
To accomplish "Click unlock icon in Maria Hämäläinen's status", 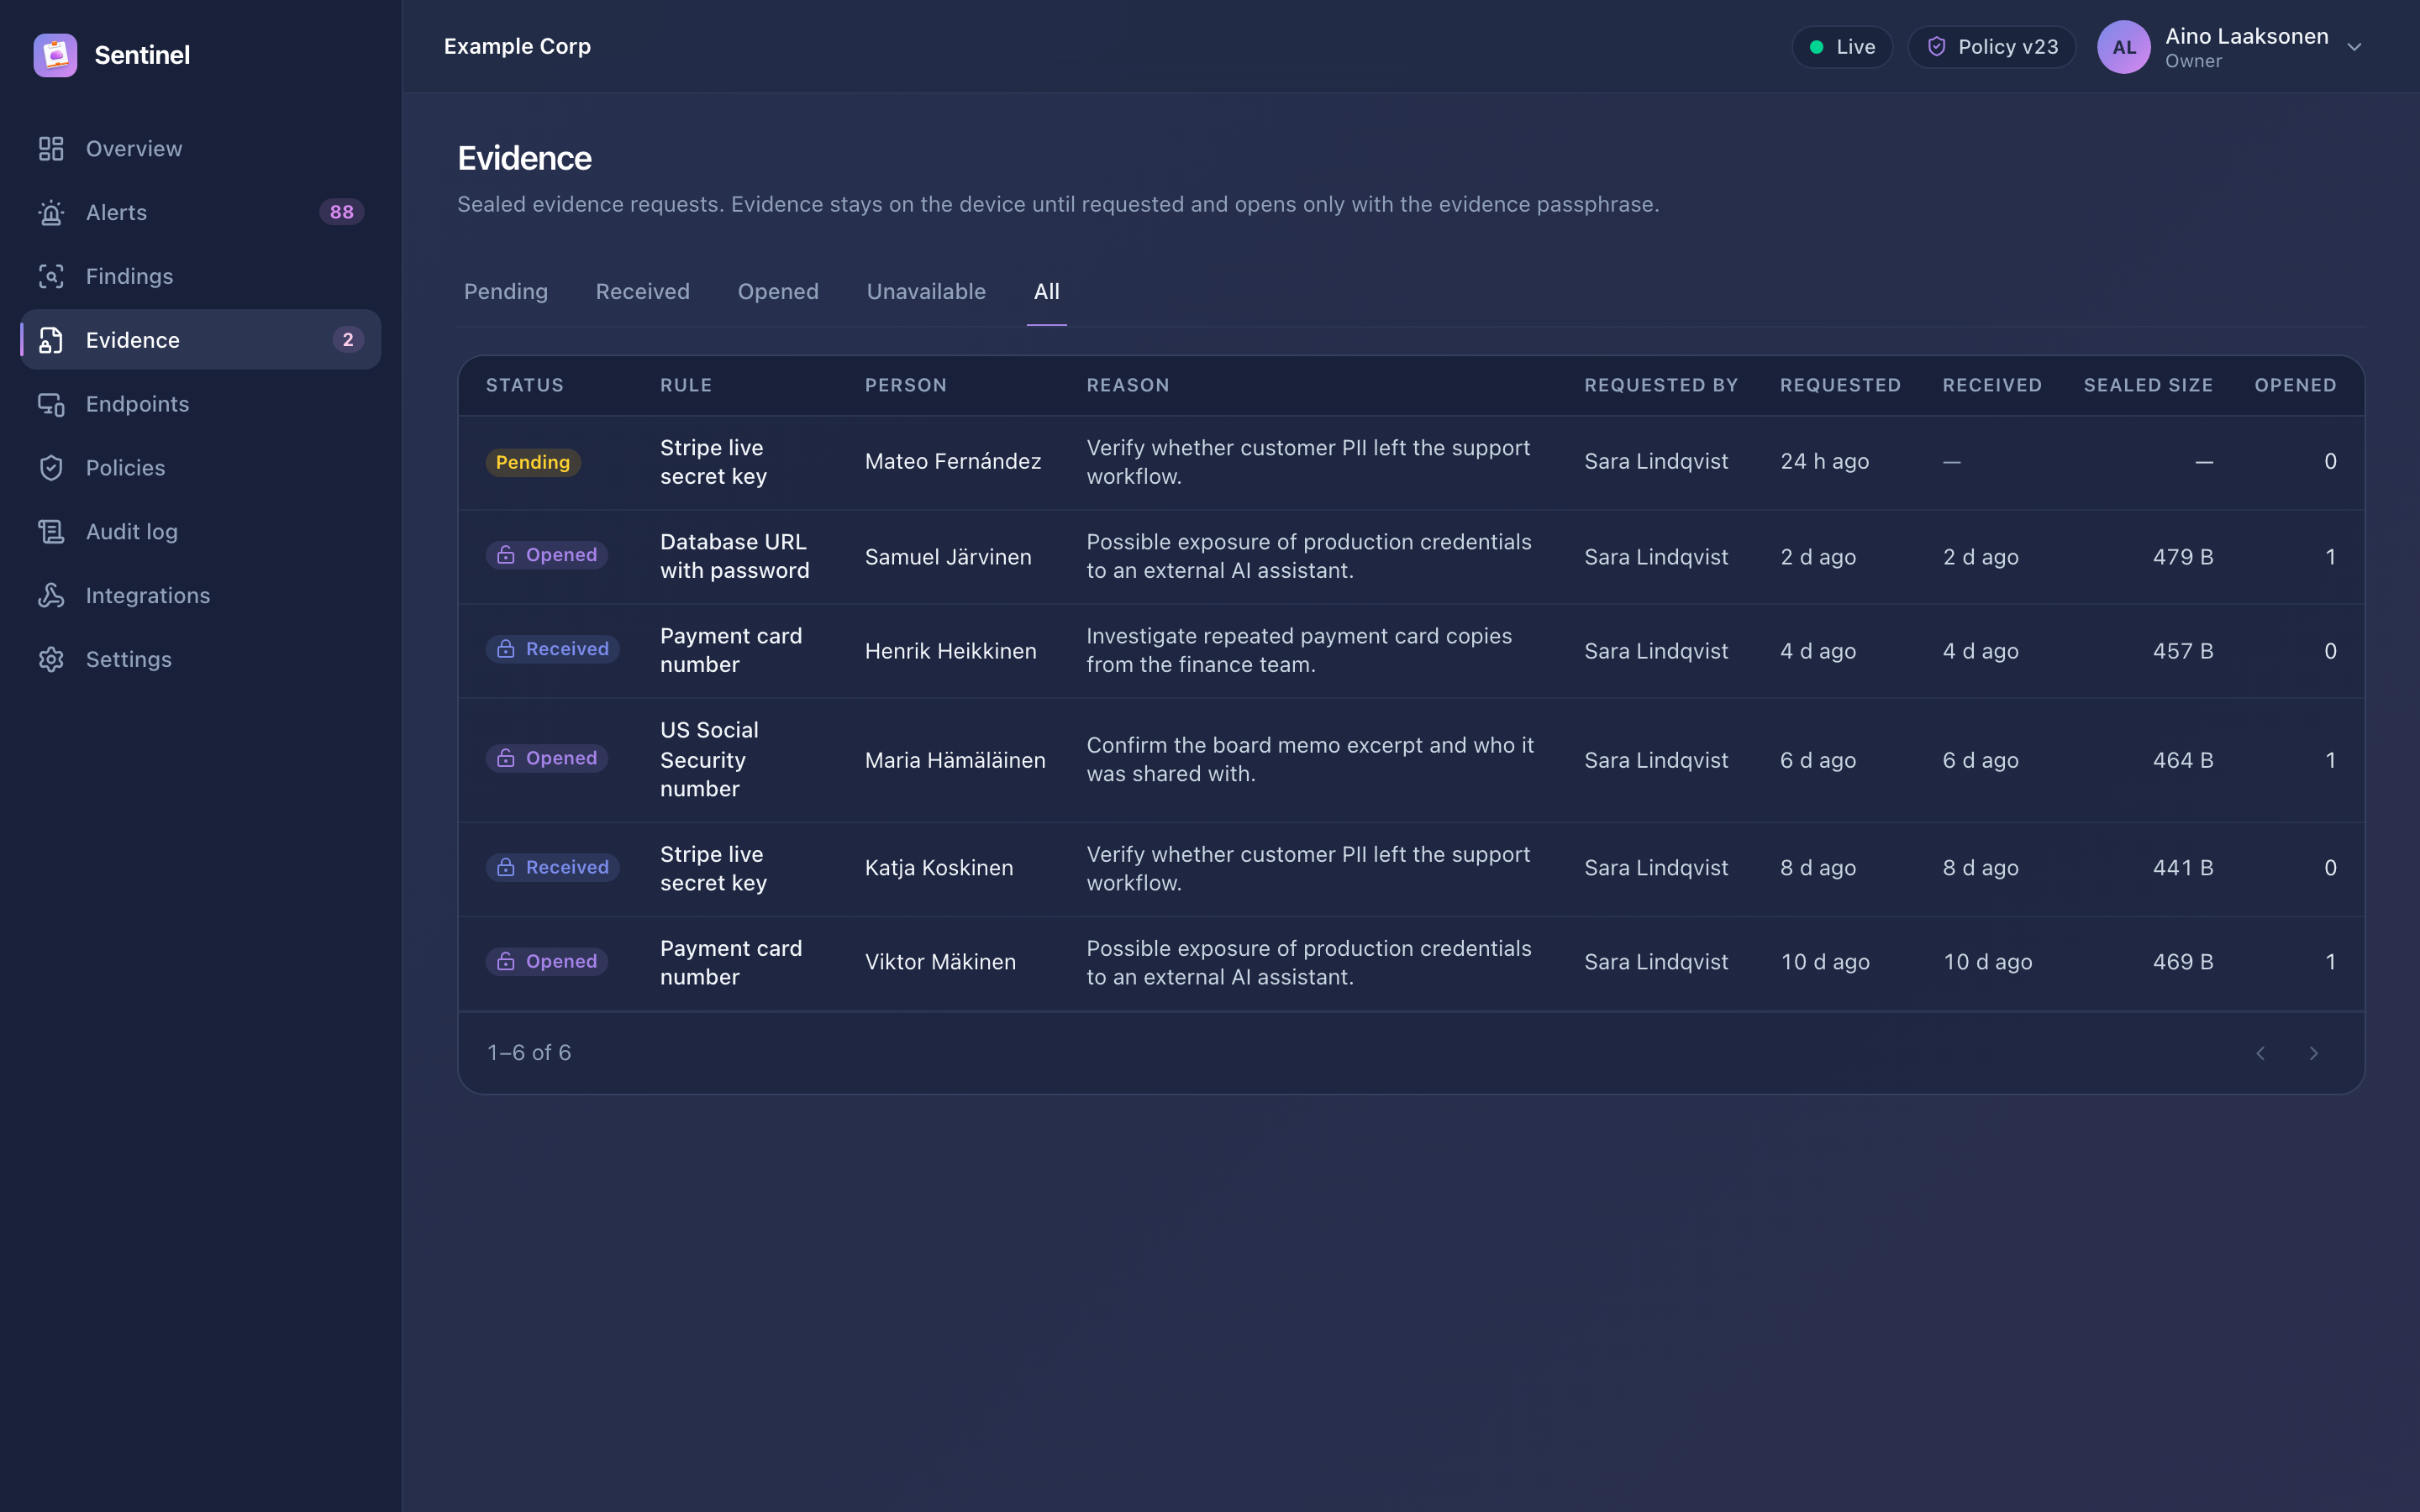I will 506,758.
